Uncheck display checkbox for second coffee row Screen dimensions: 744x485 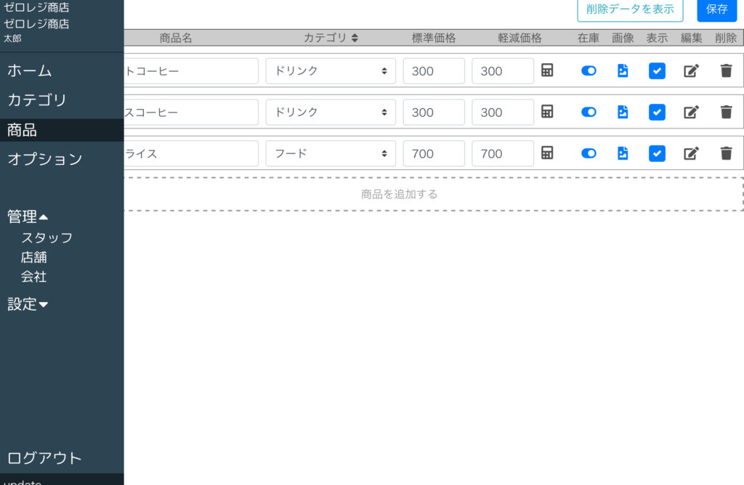(x=657, y=112)
